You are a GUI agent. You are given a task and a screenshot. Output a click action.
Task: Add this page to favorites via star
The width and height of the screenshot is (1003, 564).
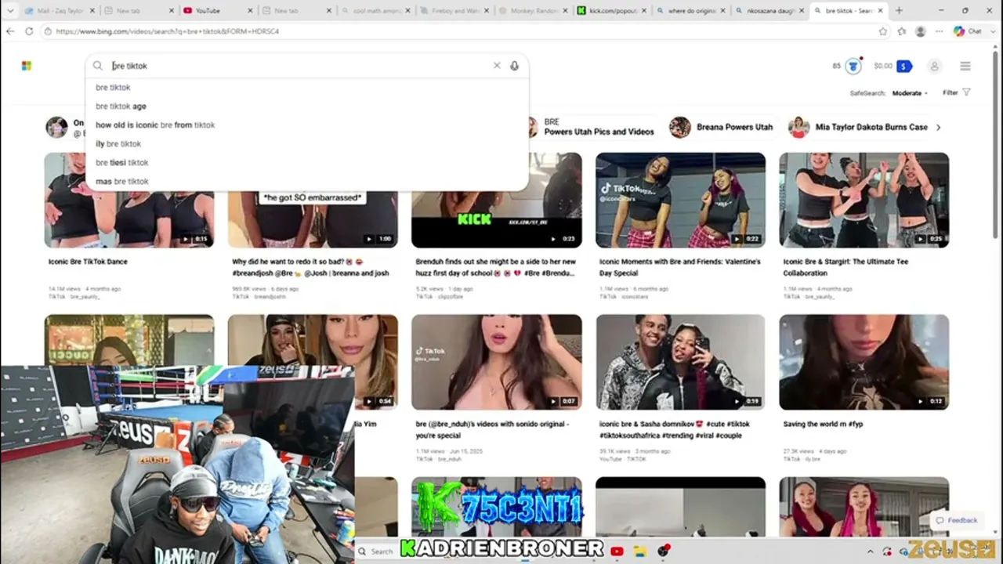883,31
